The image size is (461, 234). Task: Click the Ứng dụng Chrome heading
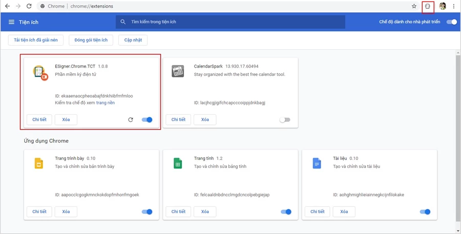[46, 141]
